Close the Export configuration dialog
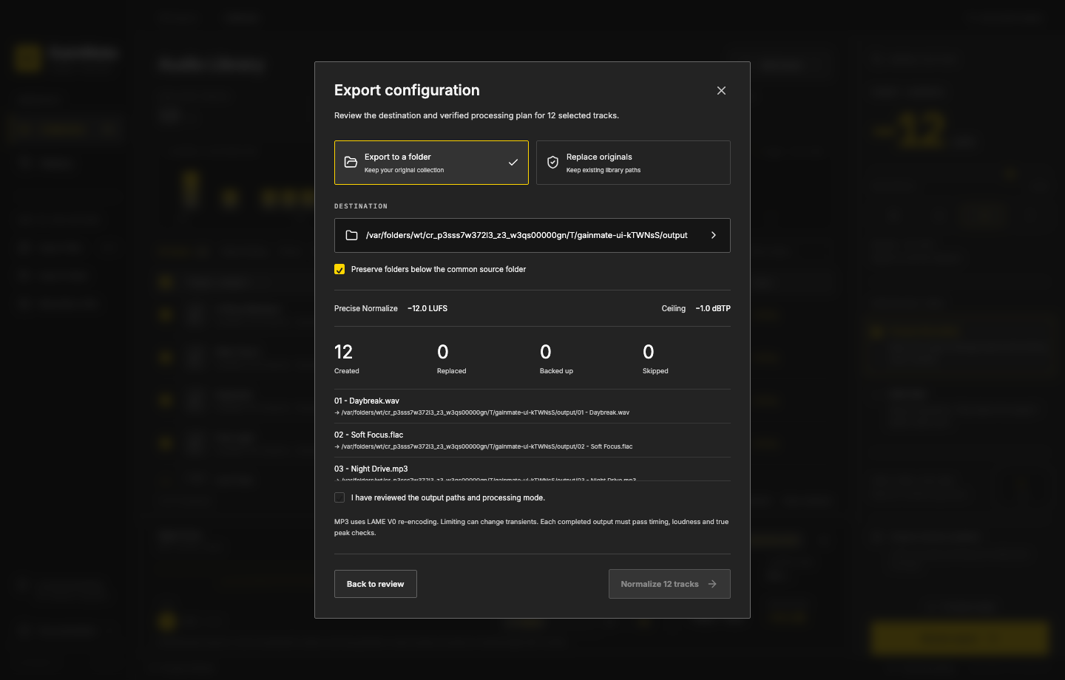This screenshot has height=680, width=1065. tap(721, 90)
